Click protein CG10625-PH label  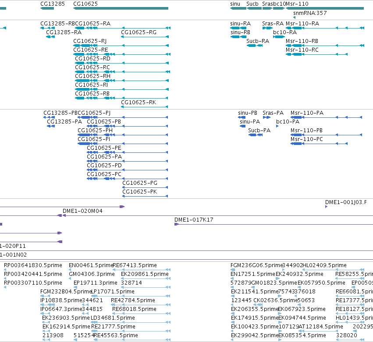coord(95,130)
